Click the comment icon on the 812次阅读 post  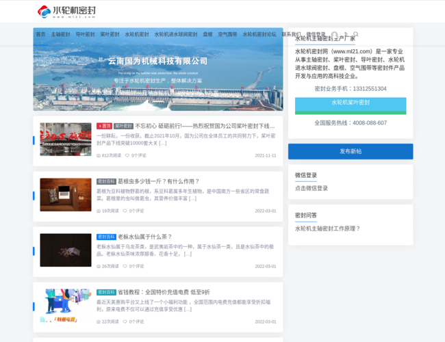coord(127,155)
